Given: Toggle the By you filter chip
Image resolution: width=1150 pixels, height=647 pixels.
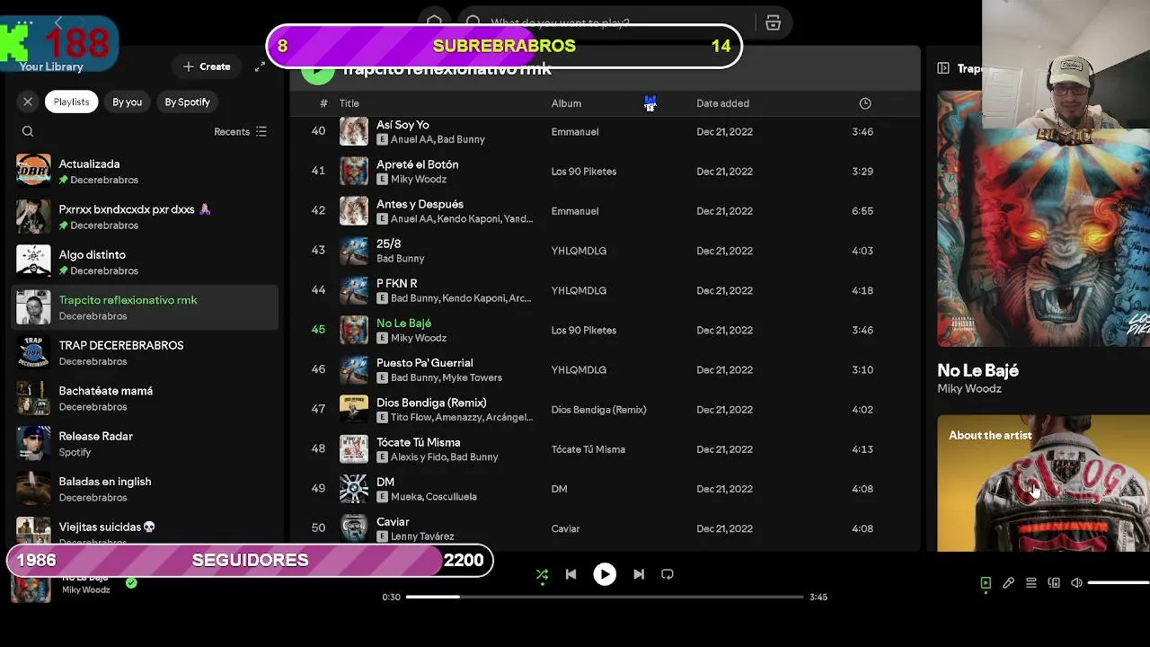Looking at the screenshot, I should pyautogui.click(x=127, y=102).
